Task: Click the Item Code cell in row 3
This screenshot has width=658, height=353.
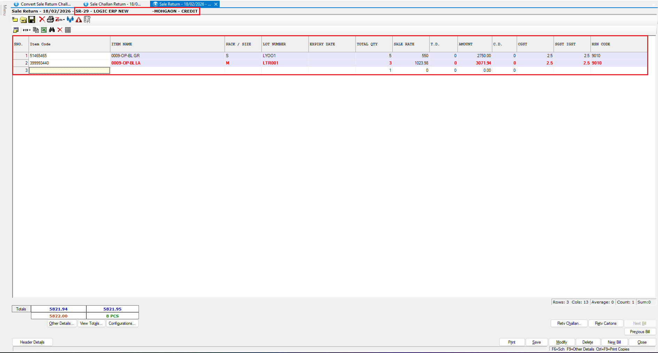Action: 69,70
